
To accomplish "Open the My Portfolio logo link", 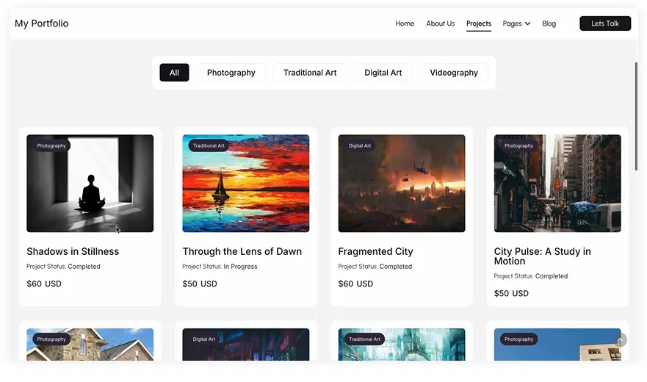I will tap(42, 24).
